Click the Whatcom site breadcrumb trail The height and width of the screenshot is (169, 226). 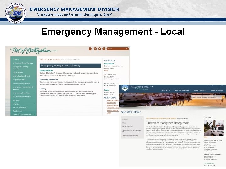click(x=167, y=118)
